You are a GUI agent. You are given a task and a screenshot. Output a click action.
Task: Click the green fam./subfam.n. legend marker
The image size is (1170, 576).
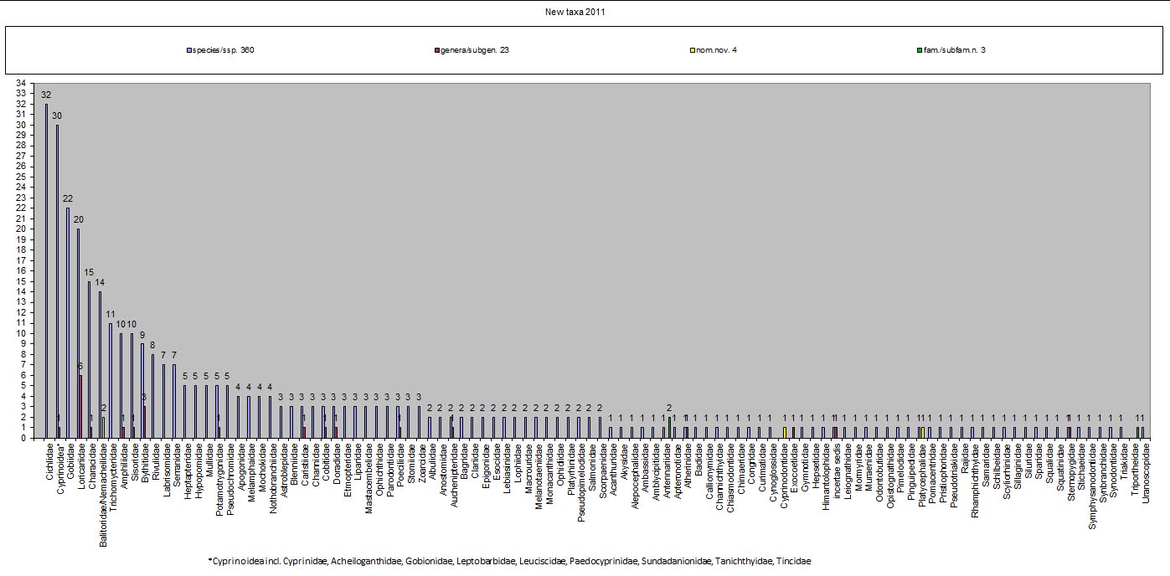point(918,50)
